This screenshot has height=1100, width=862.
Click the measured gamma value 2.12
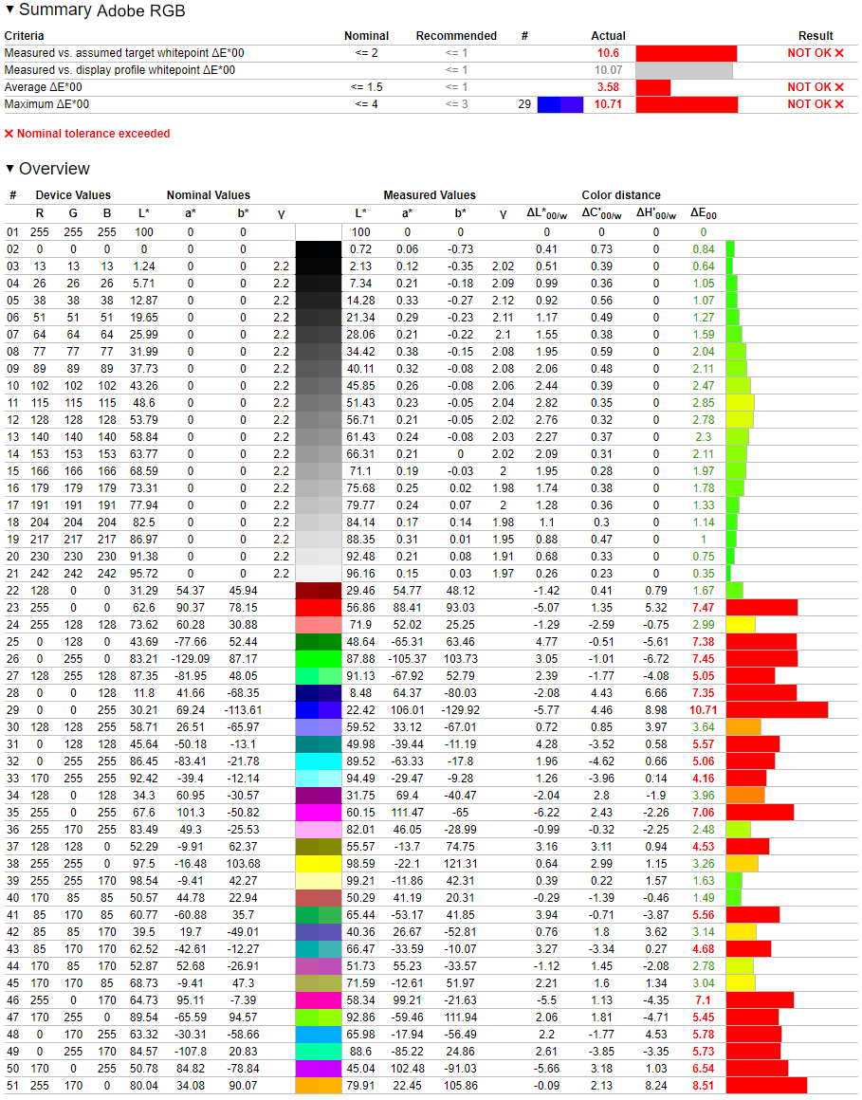503,301
